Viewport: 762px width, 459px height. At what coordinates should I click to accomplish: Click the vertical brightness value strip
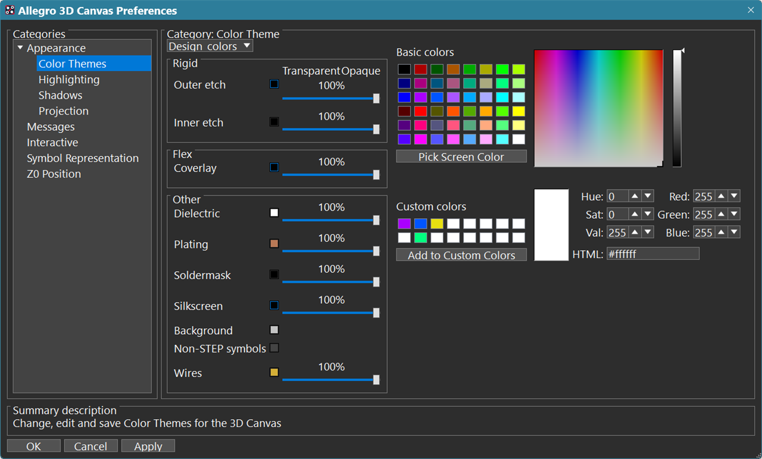(x=677, y=108)
